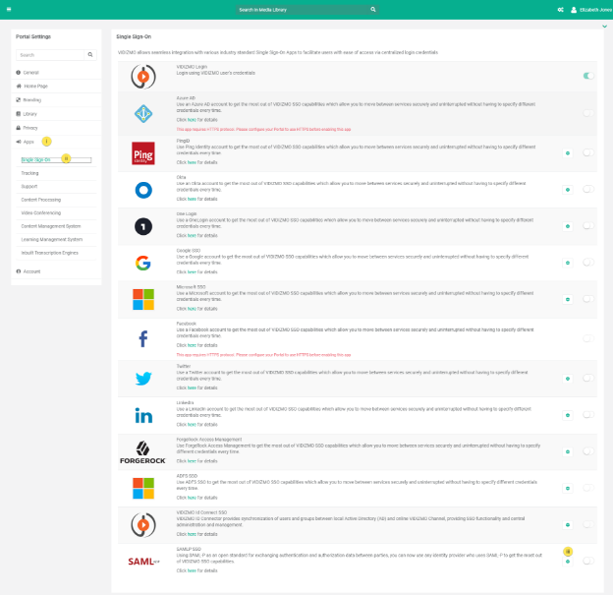Focus the Portal Settings search field

50,55
